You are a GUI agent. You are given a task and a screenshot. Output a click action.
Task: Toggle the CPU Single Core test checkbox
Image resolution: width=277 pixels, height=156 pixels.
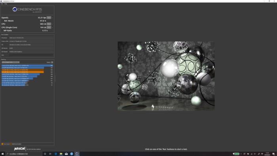52,27
